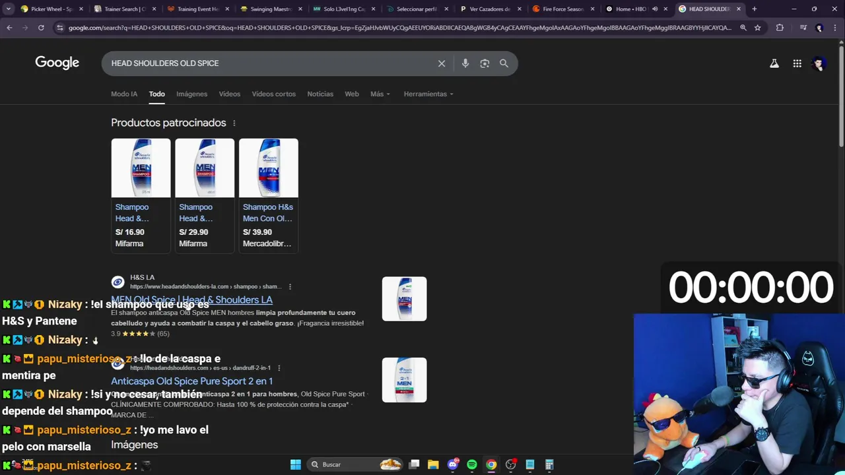Click the Chrome address bar URL
845x475 pixels.
tap(399, 28)
